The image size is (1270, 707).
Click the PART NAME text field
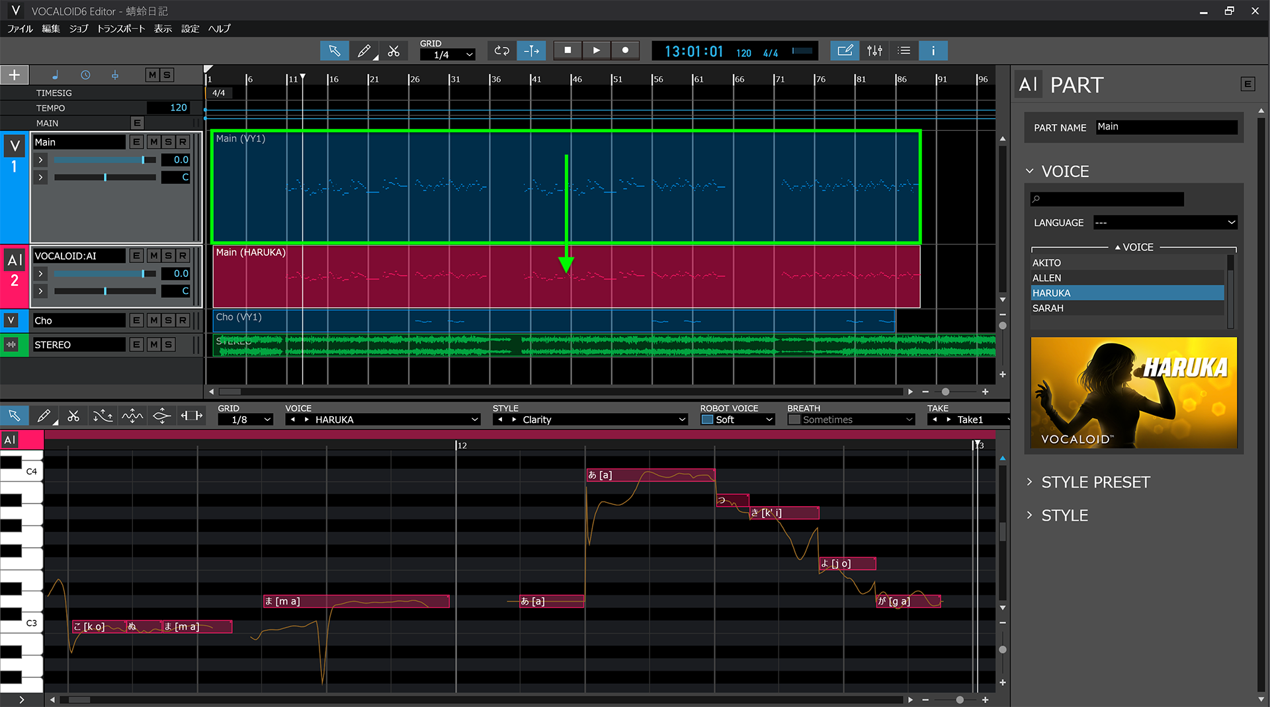pyautogui.click(x=1166, y=127)
